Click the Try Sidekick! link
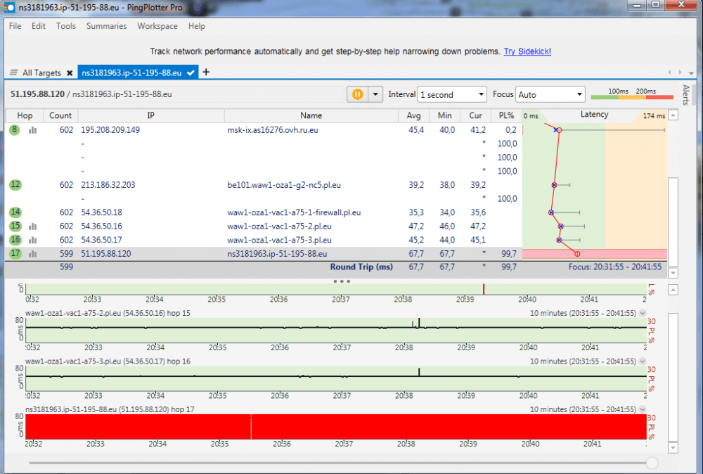Viewport: 703px width, 474px height. (527, 51)
